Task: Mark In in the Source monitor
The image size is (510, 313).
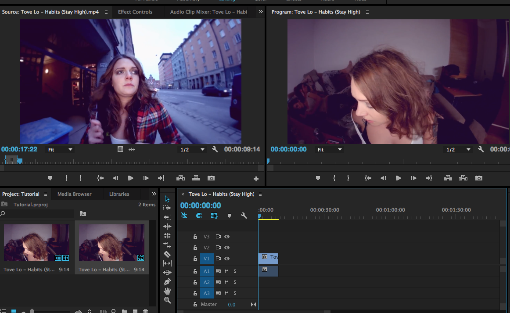Action: 66,178
